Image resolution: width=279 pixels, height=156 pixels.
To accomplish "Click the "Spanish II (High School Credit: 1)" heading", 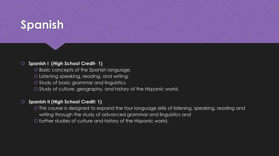I will click(65, 102).
